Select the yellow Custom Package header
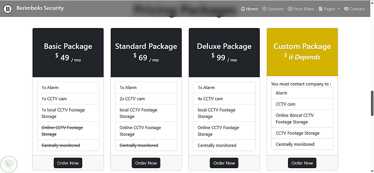374x173 pixels. point(302,52)
